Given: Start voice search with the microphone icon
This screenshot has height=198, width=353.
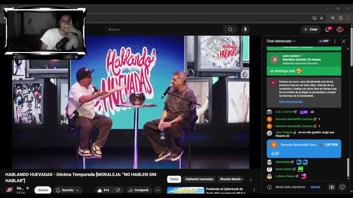Looking at the screenshot, I should point(245,29).
